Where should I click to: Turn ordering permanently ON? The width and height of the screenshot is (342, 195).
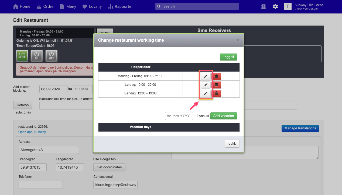pyautogui.click(x=37, y=56)
